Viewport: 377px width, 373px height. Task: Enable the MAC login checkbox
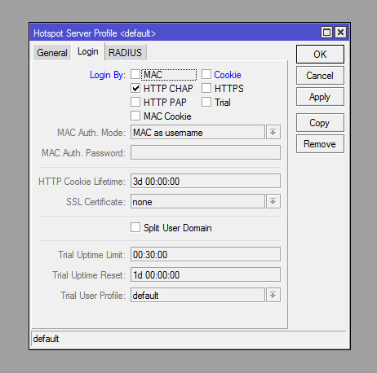click(135, 74)
